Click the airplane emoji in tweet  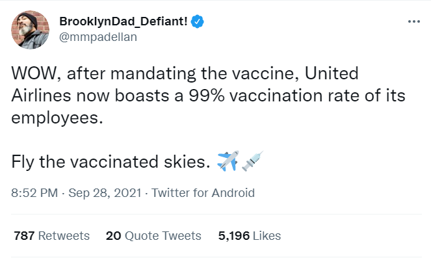[227, 161]
